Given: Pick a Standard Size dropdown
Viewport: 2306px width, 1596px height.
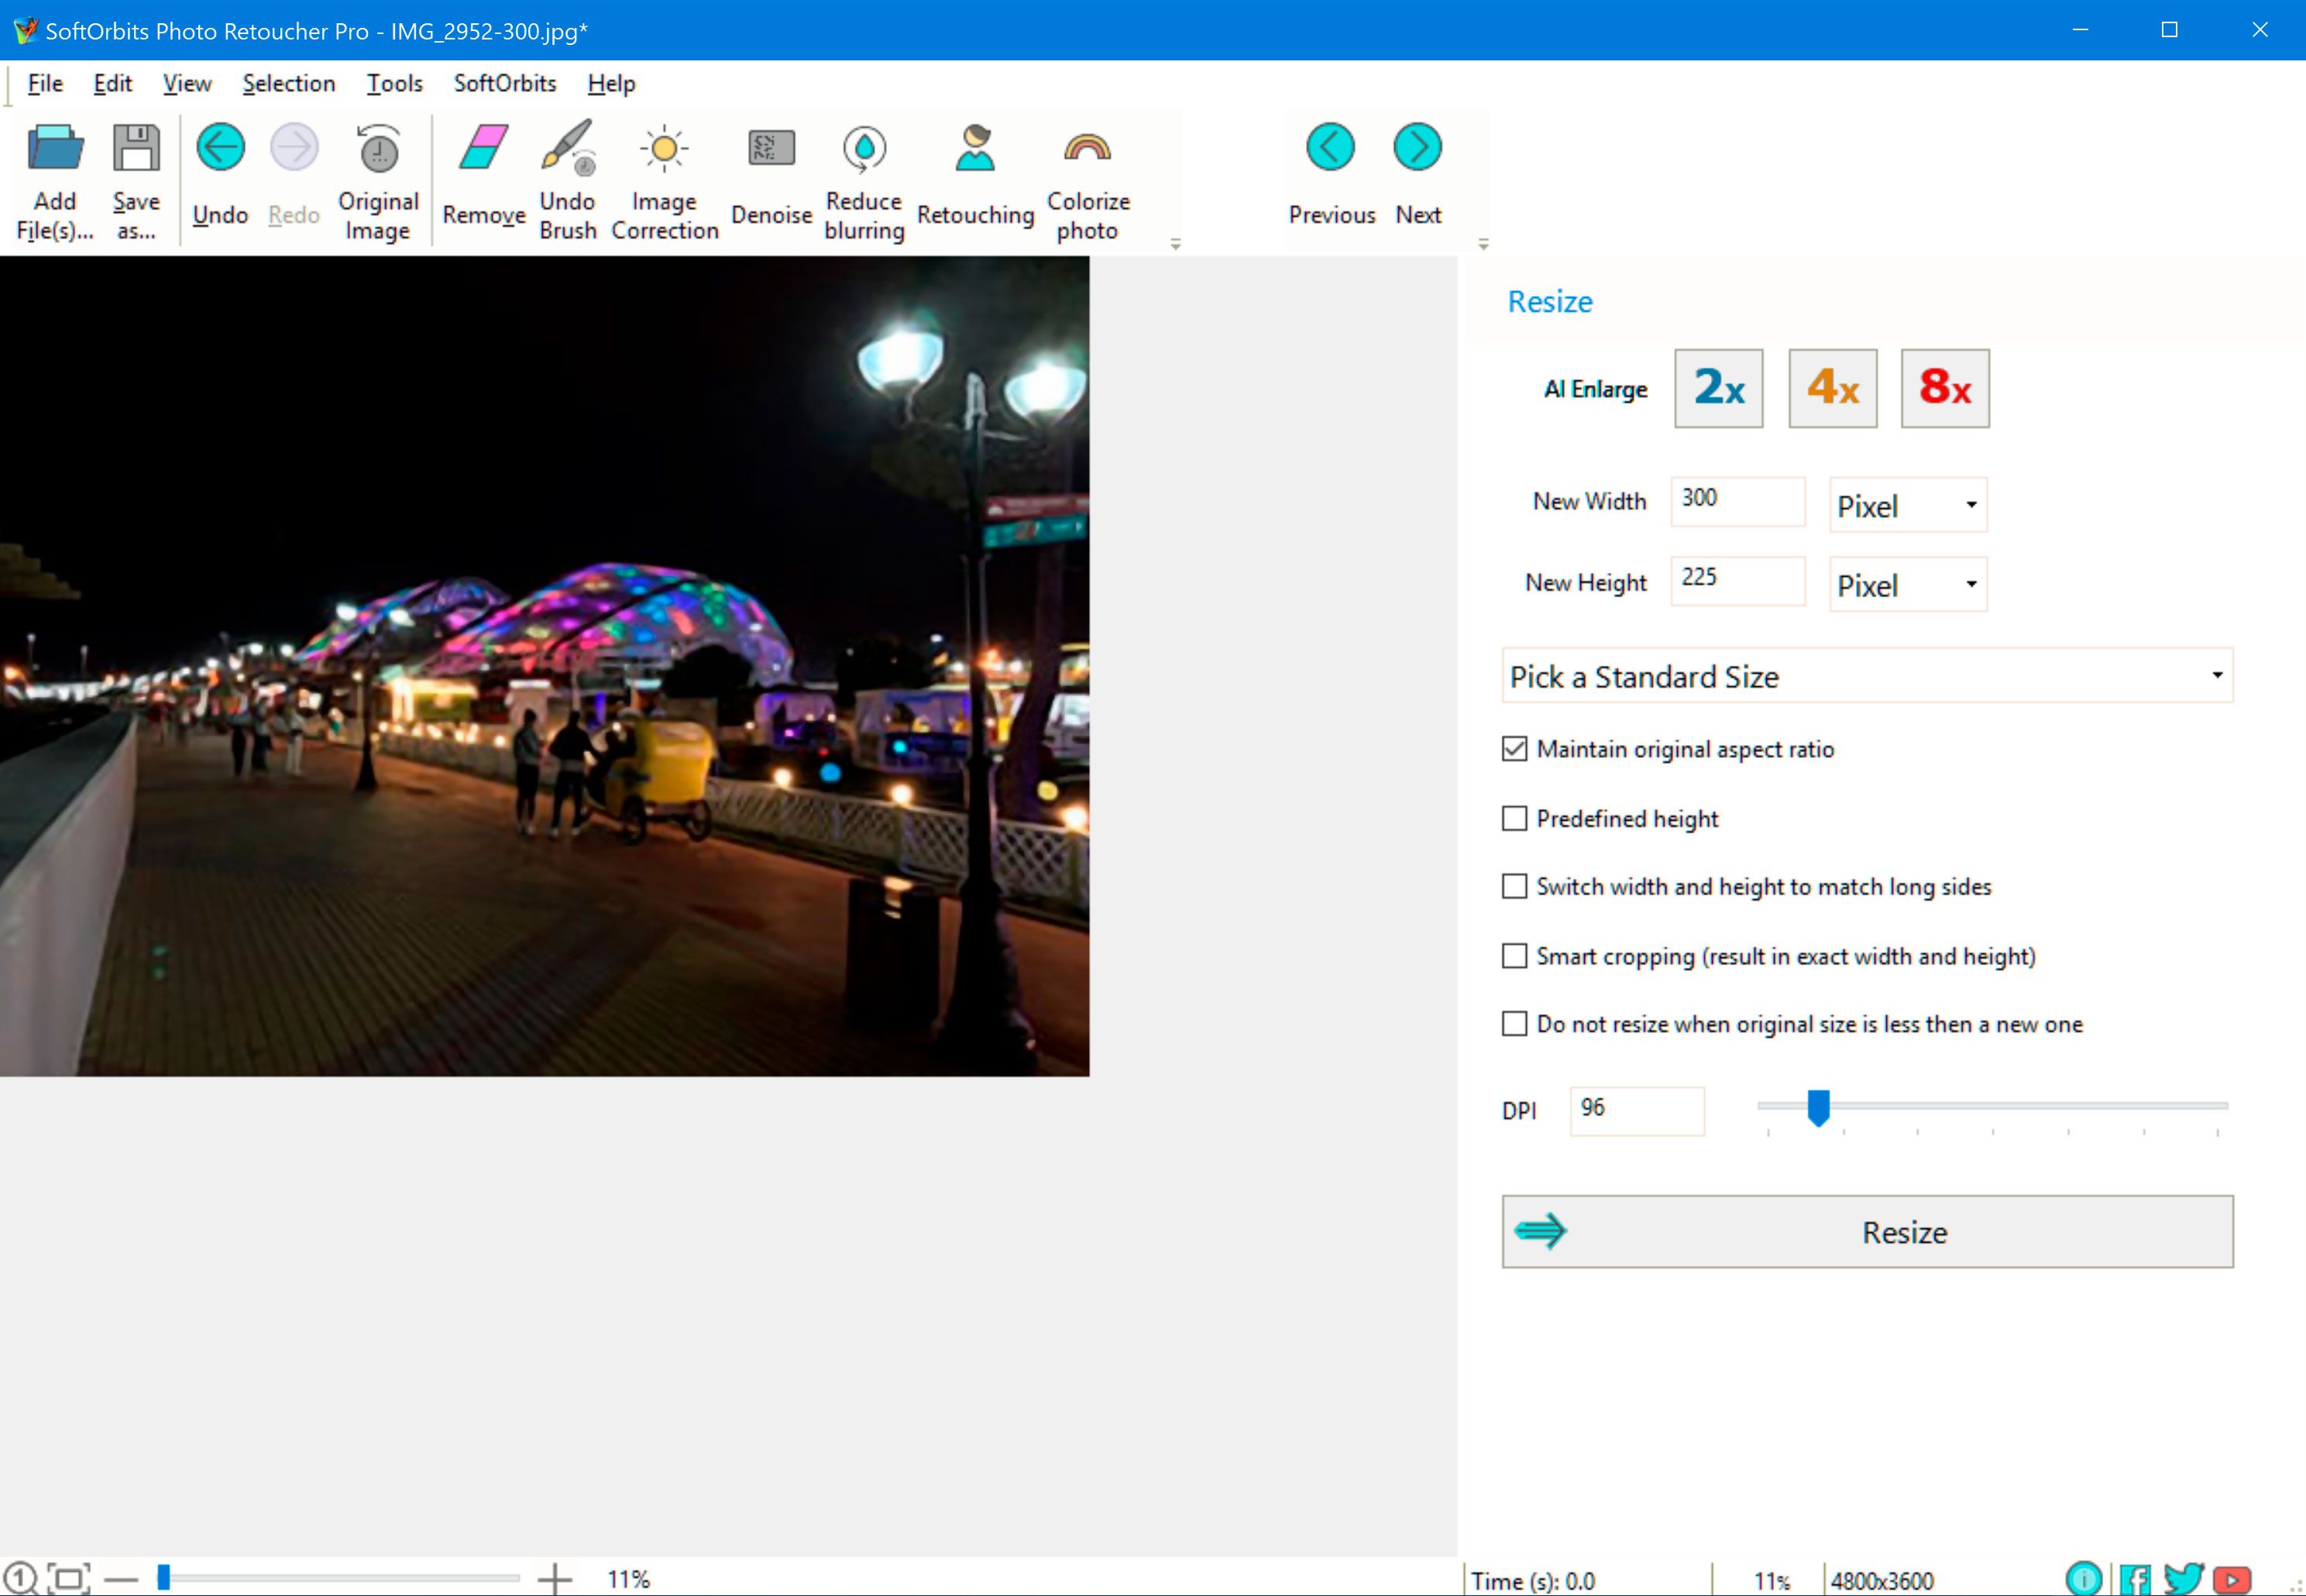Looking at the screenshot, I should (x=1868, y=676).
